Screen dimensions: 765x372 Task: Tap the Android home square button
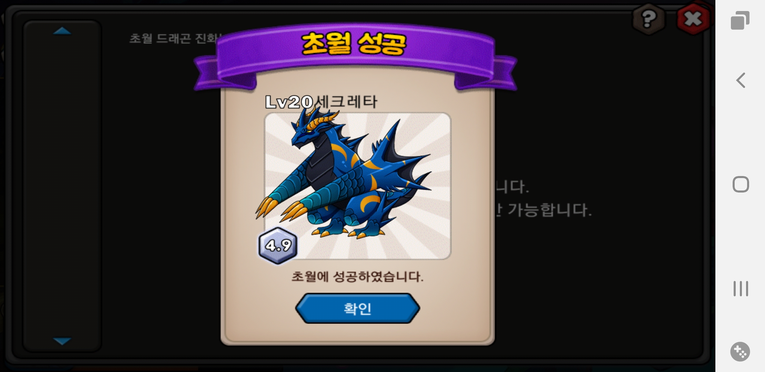tap(741, 184)
